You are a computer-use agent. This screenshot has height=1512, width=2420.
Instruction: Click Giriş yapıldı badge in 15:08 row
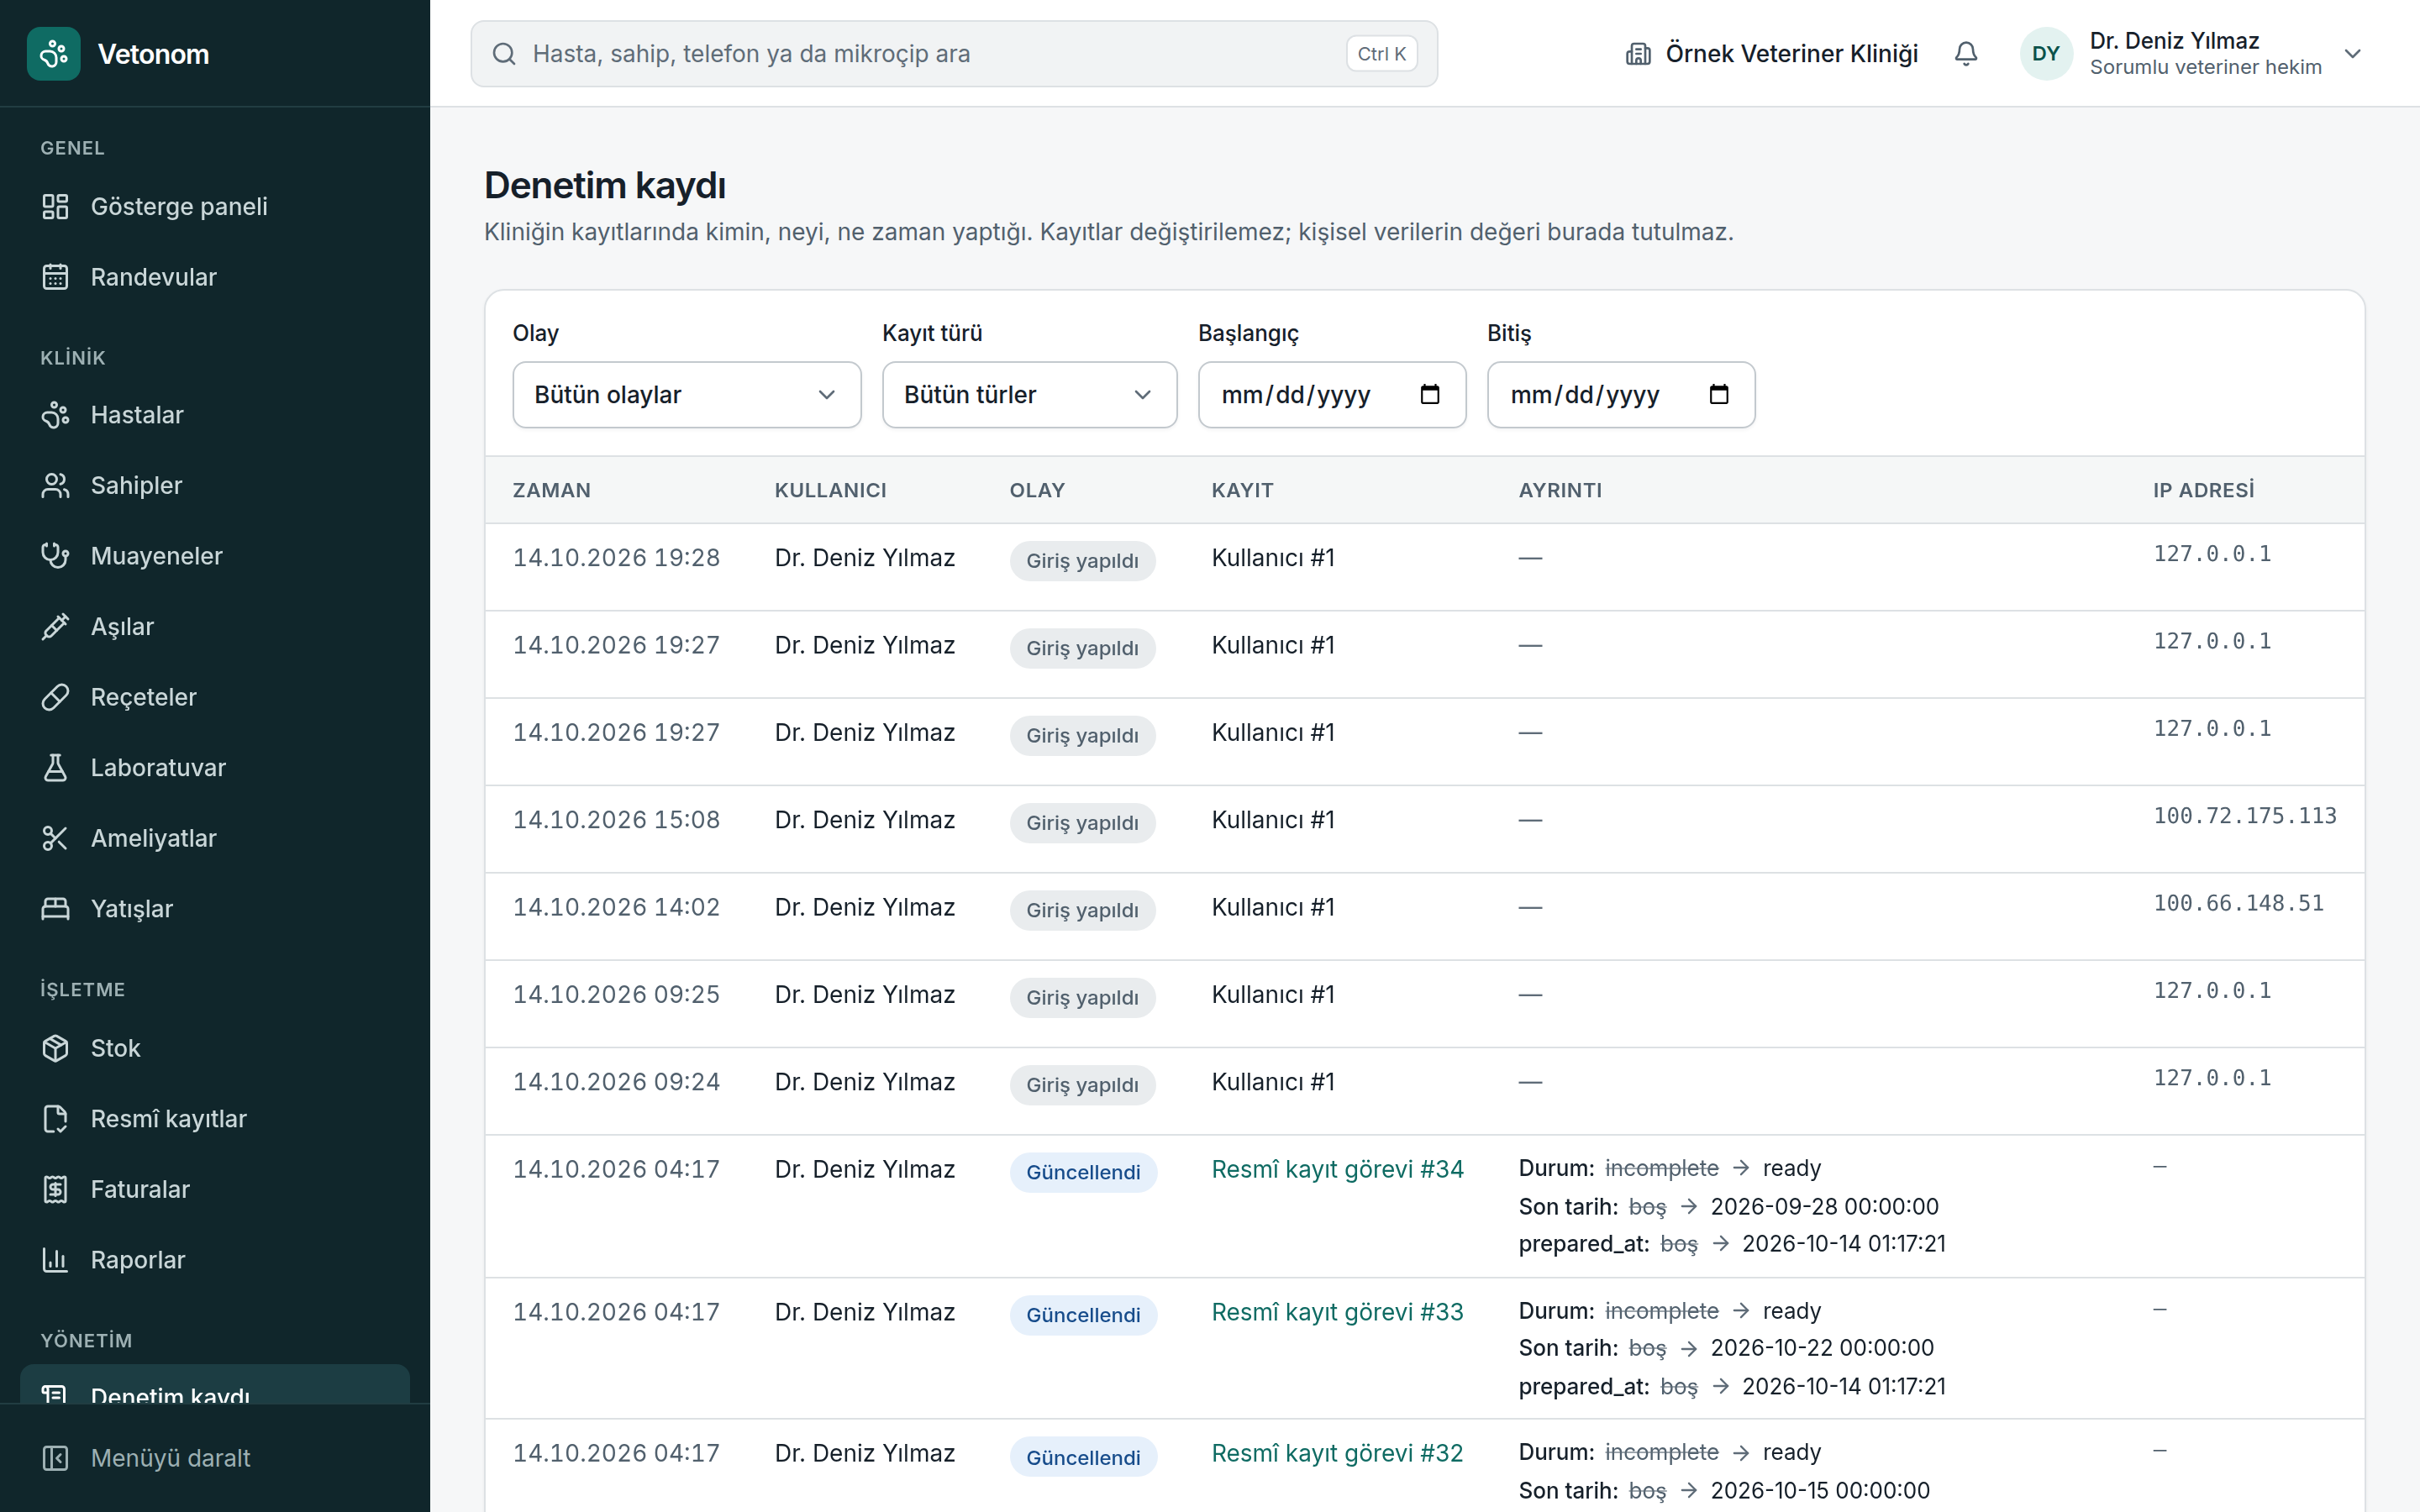click(x=1082, y=823)
